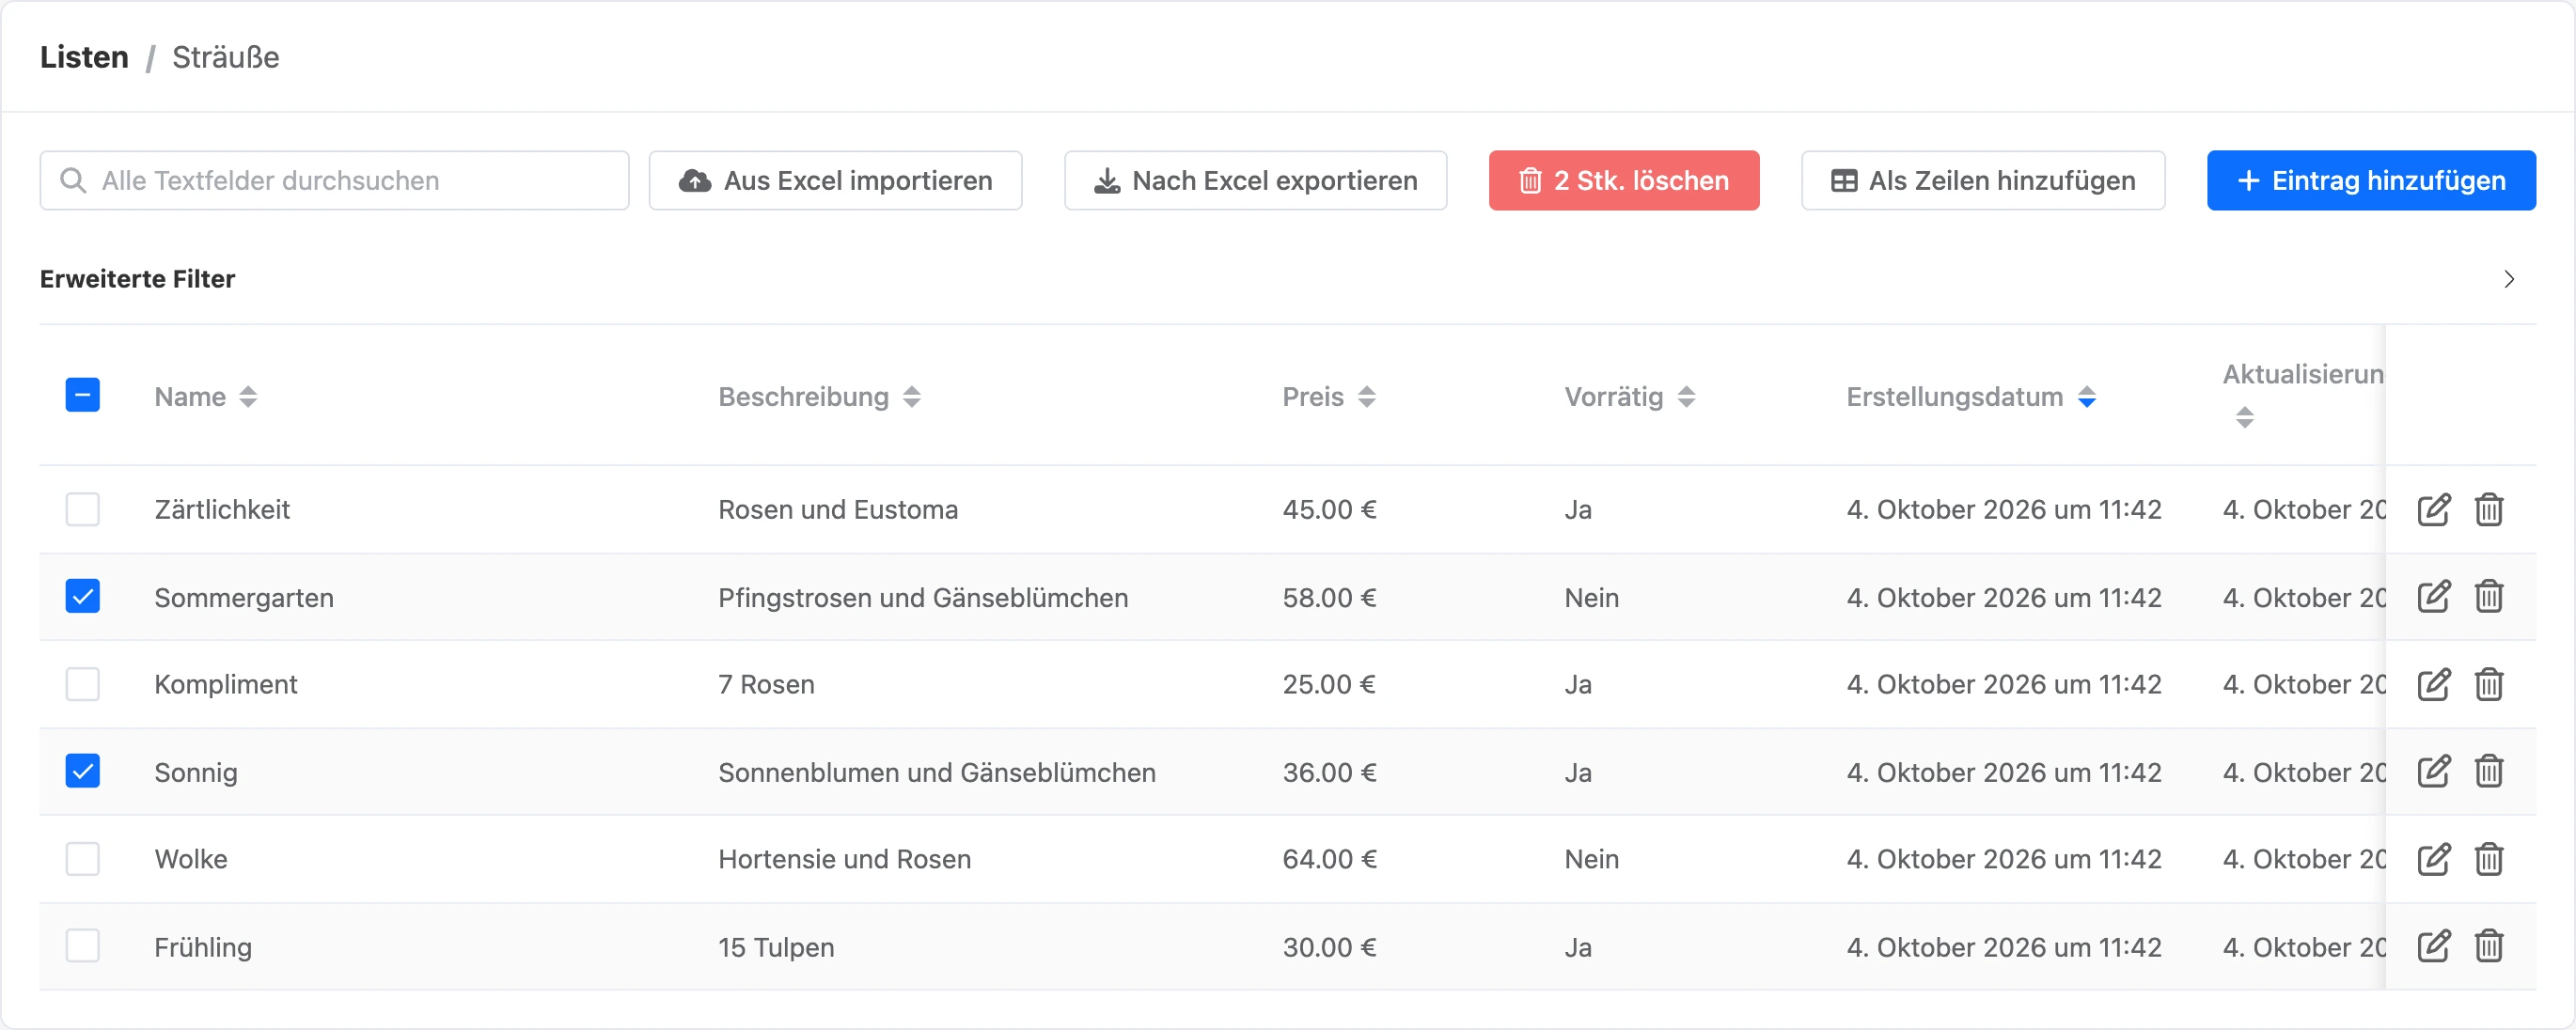Delete the Wolke row
2576x1030 pixels.
point(2488,860)
